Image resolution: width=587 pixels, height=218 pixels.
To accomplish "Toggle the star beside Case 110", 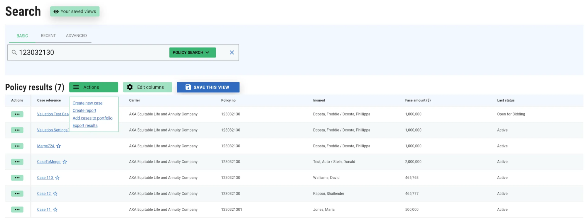I will click(x=57, y=178).
